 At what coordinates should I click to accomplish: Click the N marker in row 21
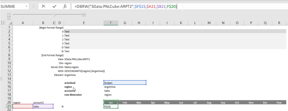[62, 107]
